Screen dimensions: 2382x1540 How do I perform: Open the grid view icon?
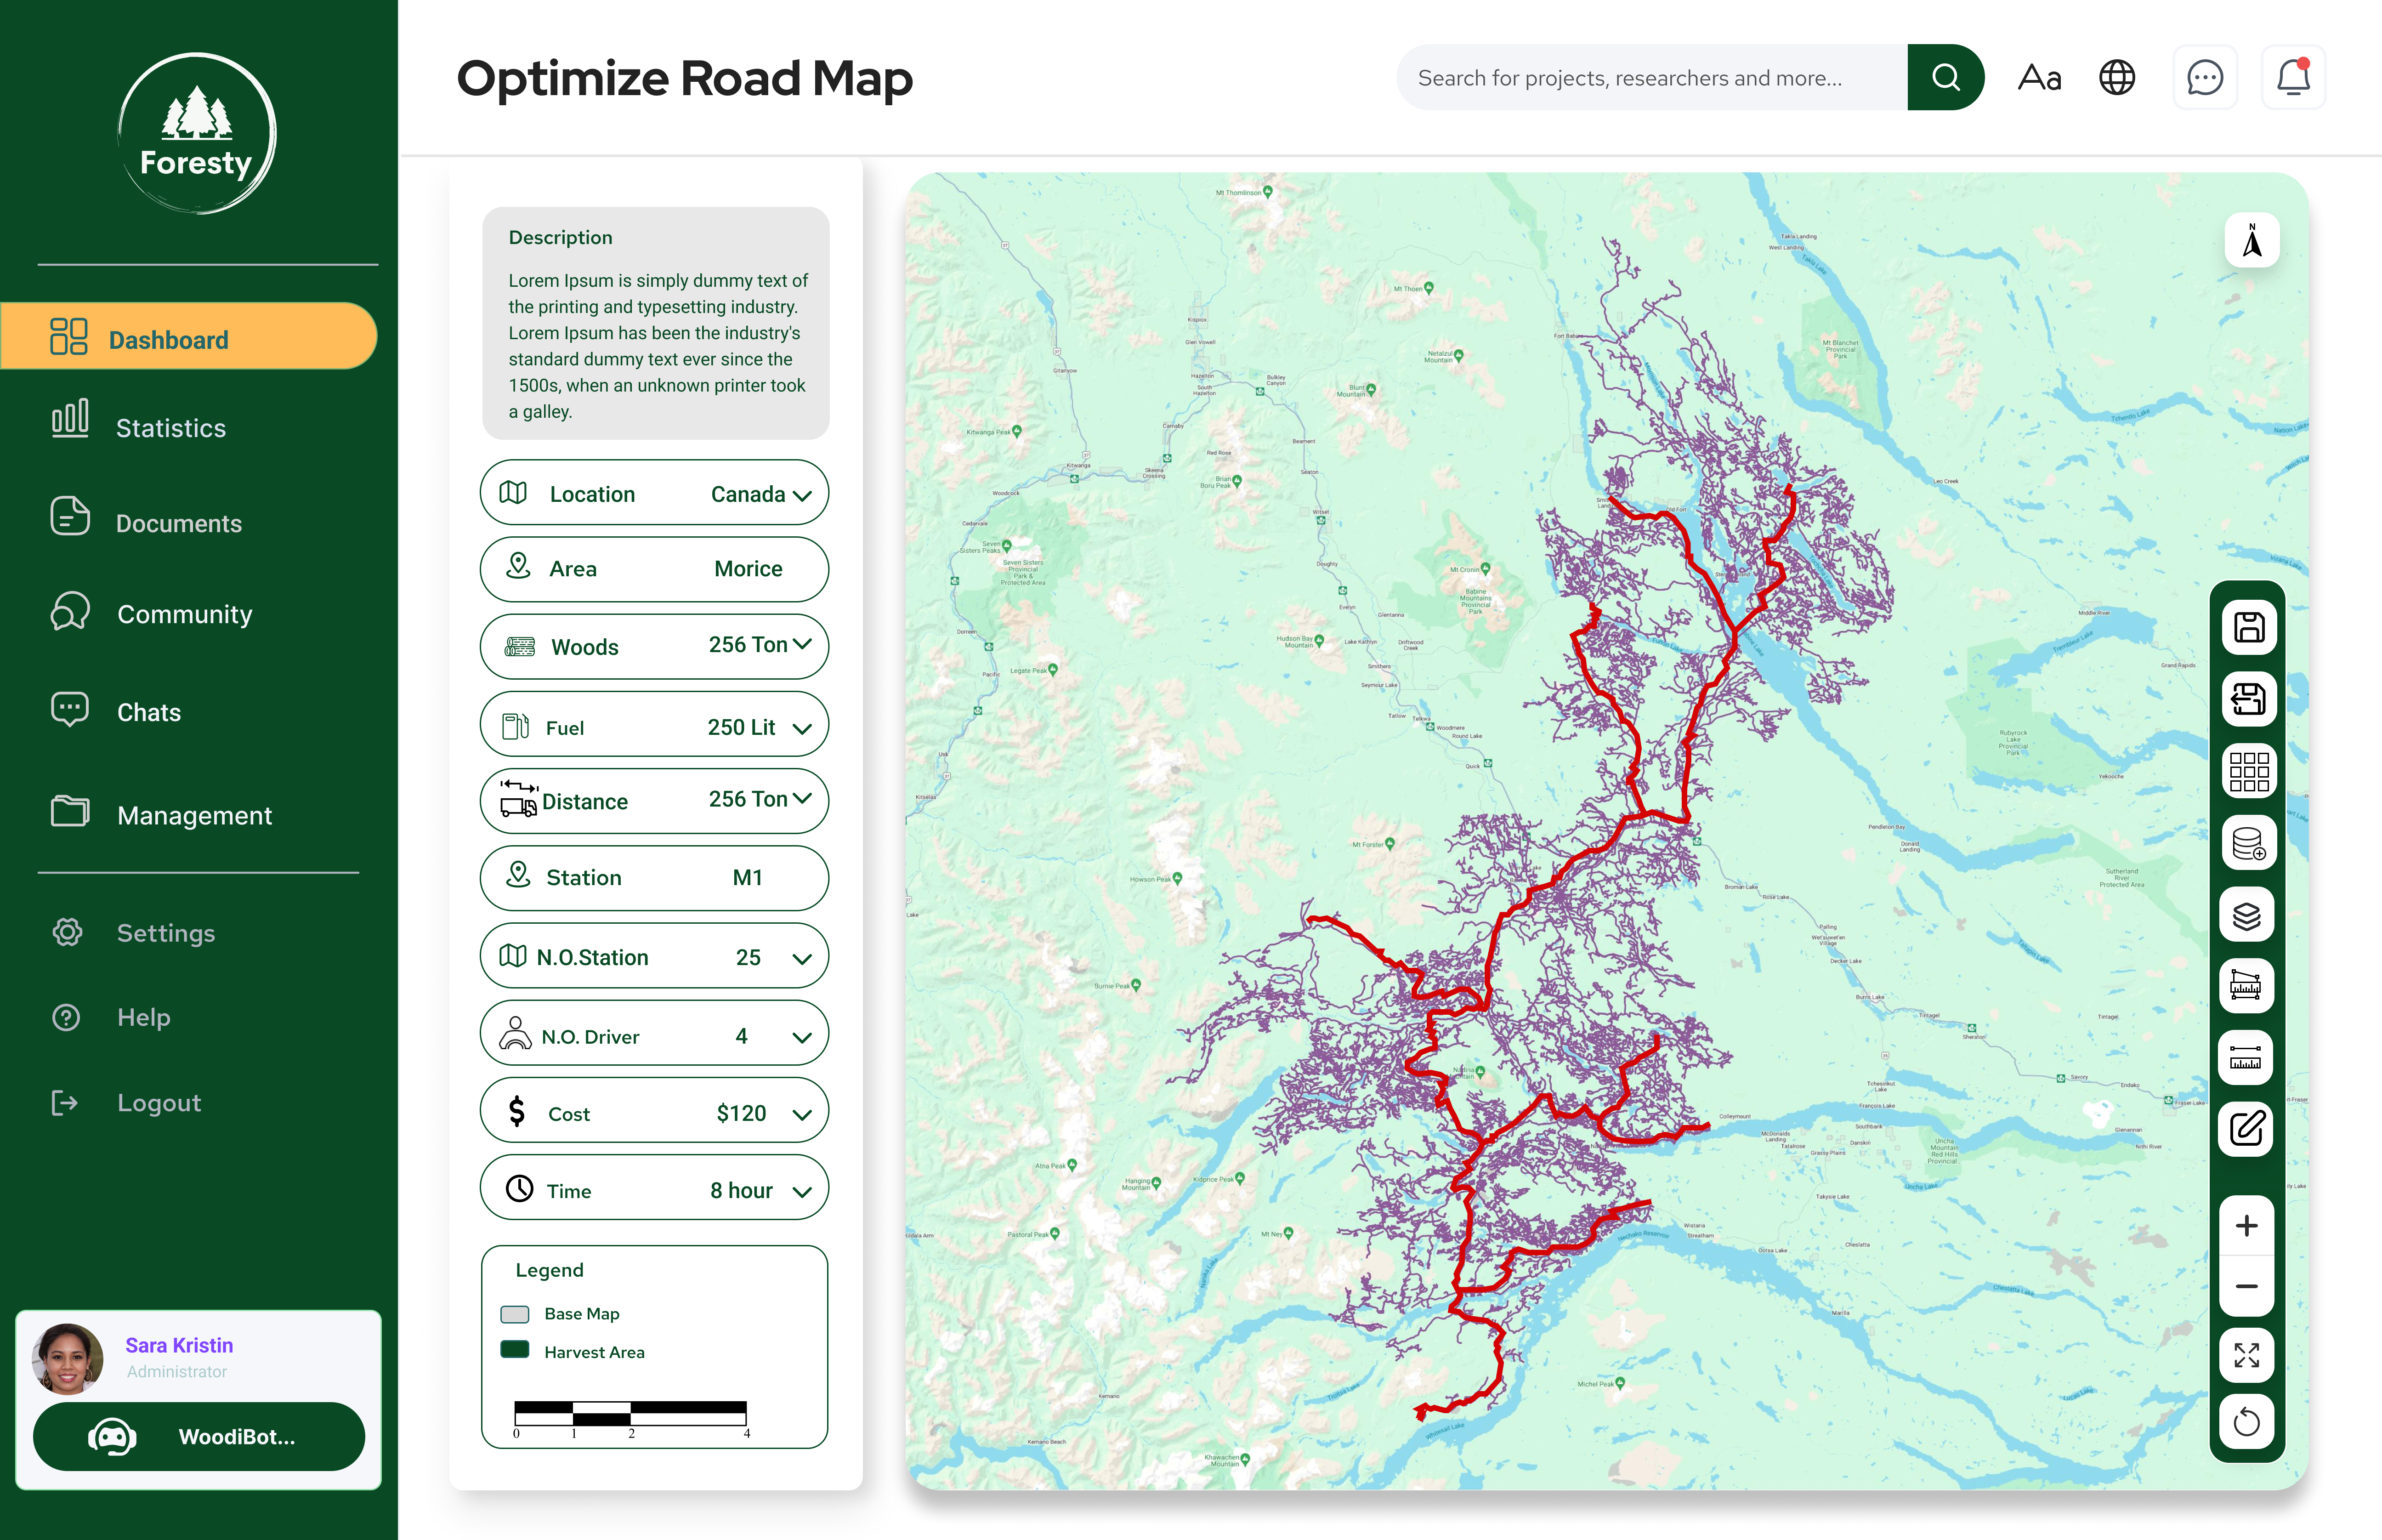click(2249, 771)
